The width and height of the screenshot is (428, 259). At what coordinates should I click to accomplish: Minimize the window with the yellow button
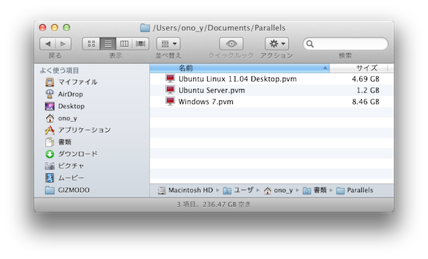coord(55,27)
